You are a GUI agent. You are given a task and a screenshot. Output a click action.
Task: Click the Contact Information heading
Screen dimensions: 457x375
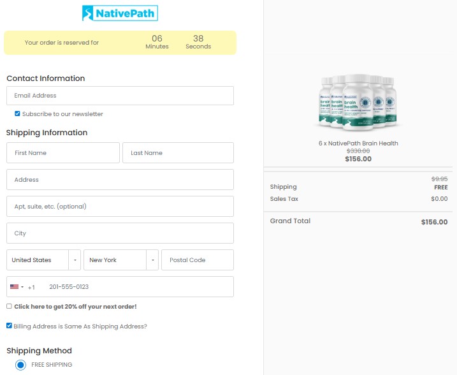(x=46, y=78)
